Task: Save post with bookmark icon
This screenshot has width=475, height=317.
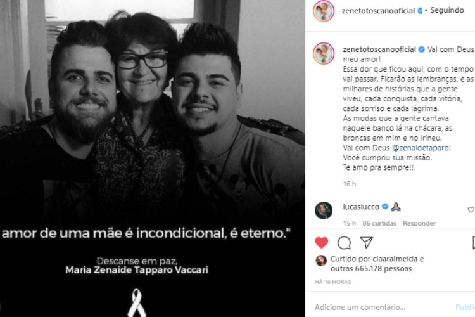Action: tap(474, 243)
